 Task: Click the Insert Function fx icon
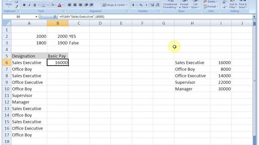click(55, 17)
